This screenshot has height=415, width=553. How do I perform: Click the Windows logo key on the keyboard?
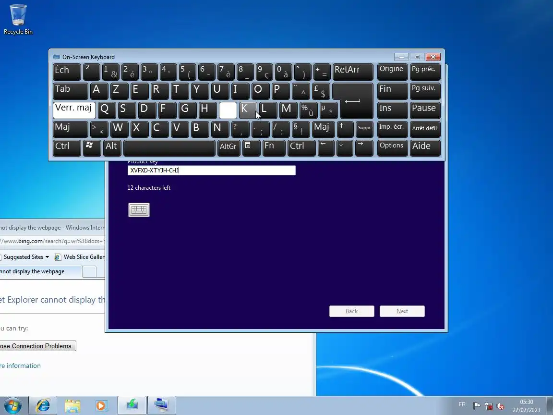tap(92, 148)
